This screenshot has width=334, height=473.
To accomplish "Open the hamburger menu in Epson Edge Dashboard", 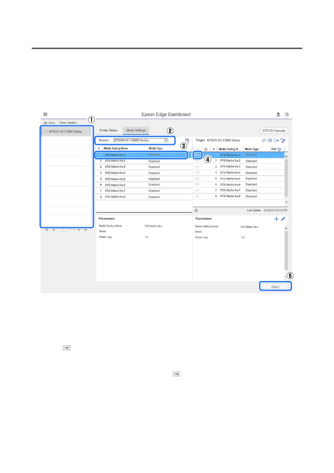I will point(45,114).
